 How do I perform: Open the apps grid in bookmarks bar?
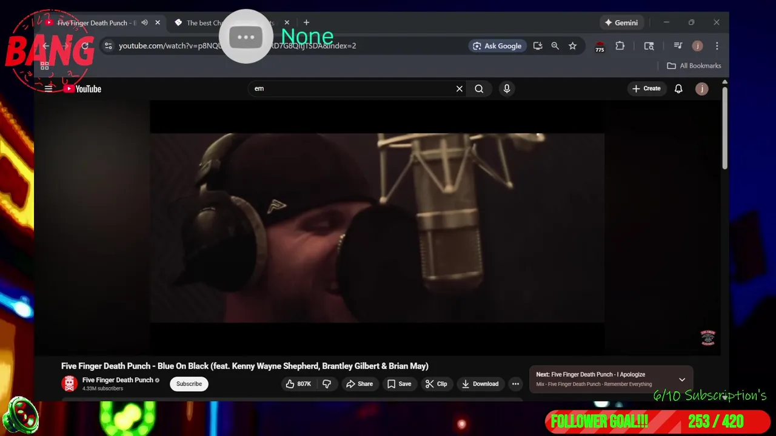point(44,65)
